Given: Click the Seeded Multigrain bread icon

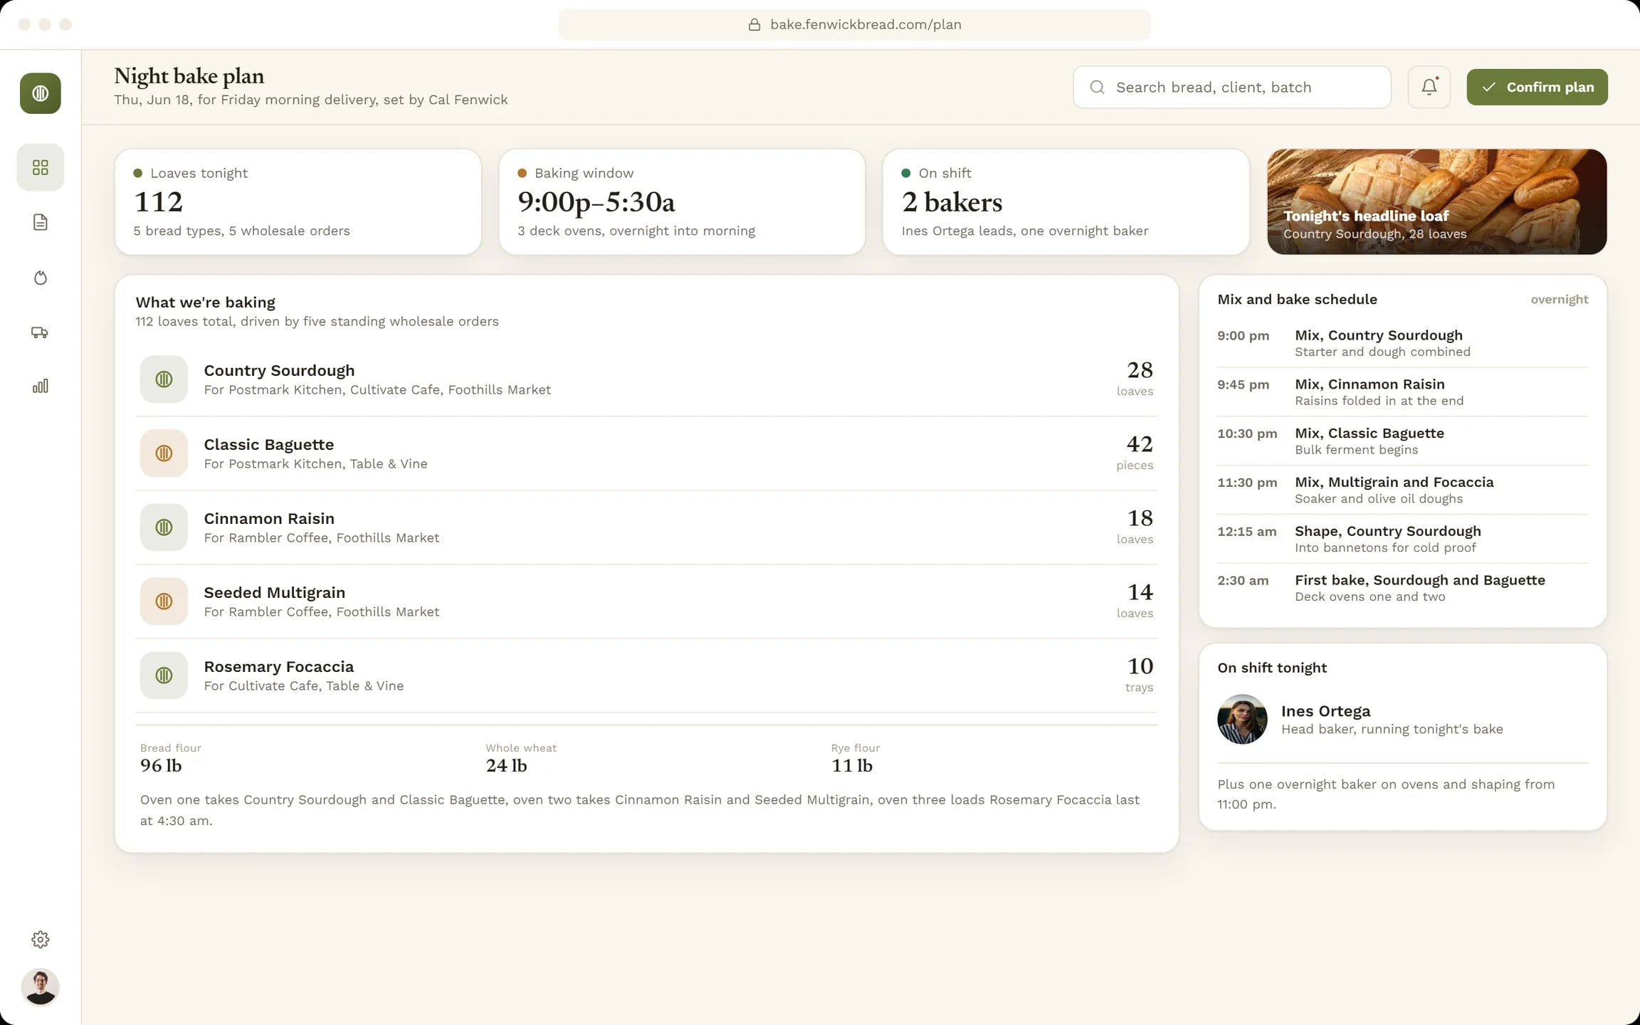Looking at the screenshot, I should [164, 601].
